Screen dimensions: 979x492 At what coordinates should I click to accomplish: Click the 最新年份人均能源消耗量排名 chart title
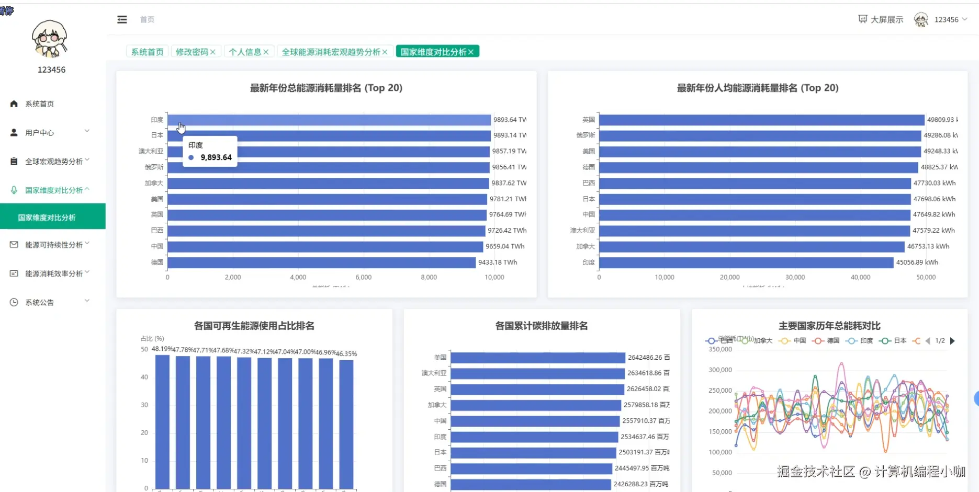(x=758, y=88)
